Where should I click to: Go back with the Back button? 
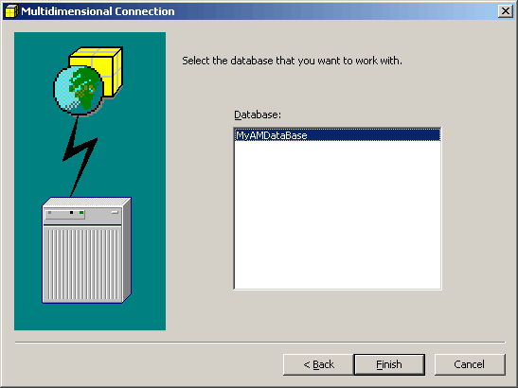click(318, 364)
